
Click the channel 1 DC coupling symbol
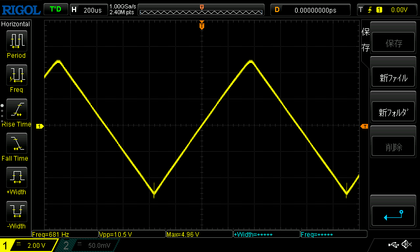click(19, 244)
